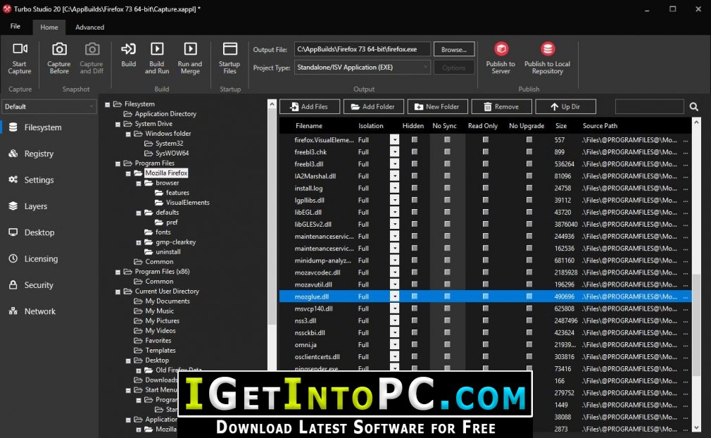
Task: Open the Settings section
Action: (x=39, y=180)
